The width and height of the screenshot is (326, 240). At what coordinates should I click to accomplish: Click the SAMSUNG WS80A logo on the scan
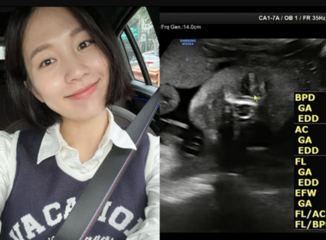click(188, 42)
